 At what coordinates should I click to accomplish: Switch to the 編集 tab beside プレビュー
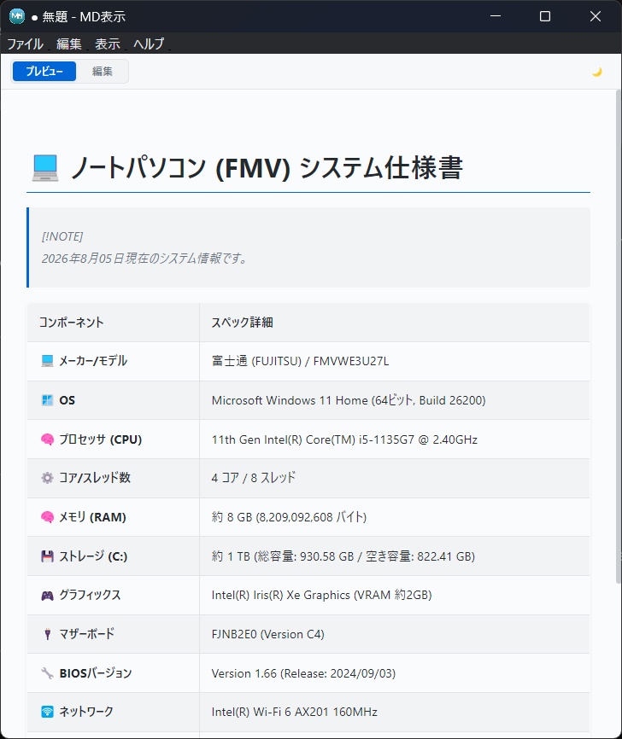pyautogui.click(x=103, y=71)
